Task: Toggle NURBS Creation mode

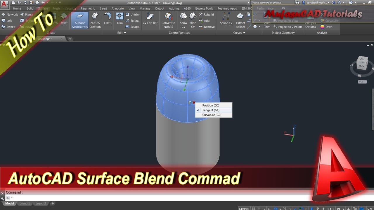Action: tap(95, 20)
